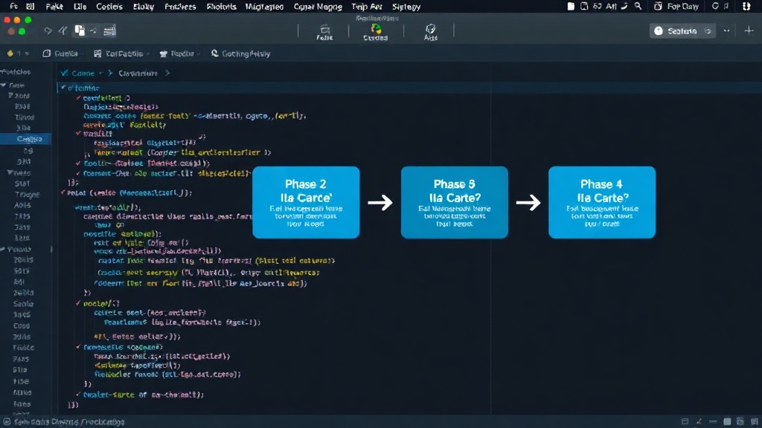Open the Came breadcrumb dropdown
This screenshot has width=762, height=428.
[82, 74]
